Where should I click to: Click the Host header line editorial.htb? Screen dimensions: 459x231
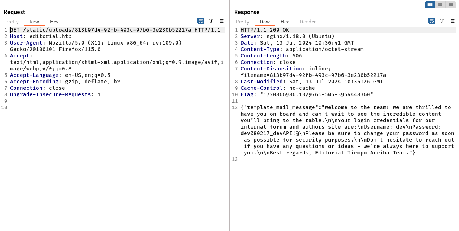(41, 36)
